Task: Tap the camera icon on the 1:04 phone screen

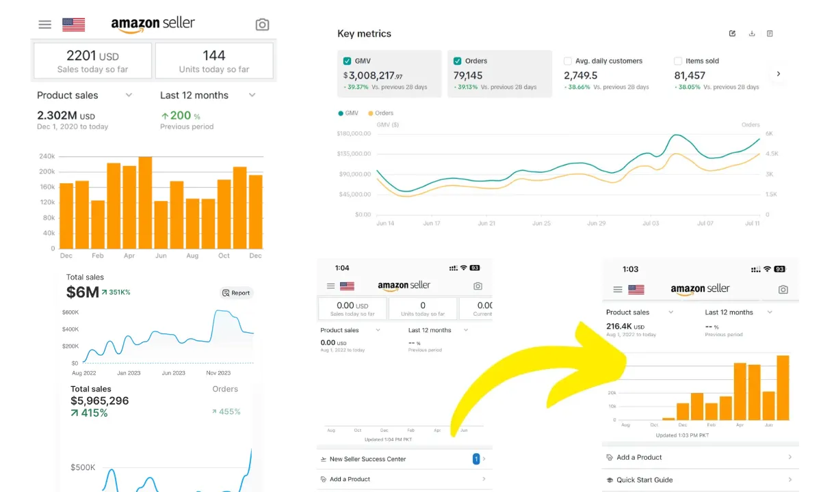Action: click(478, 286)
